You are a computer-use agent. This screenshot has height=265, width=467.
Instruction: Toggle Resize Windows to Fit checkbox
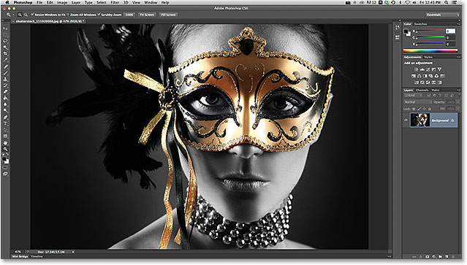[x=32, y=15]
